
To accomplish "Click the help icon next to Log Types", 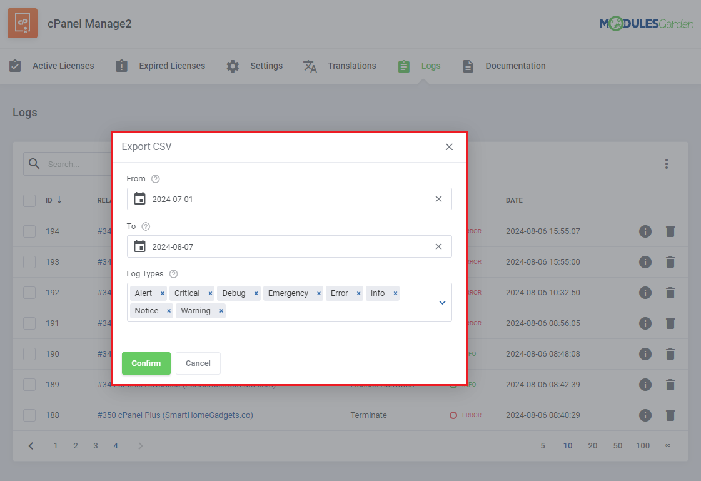I will pos(173,274).
